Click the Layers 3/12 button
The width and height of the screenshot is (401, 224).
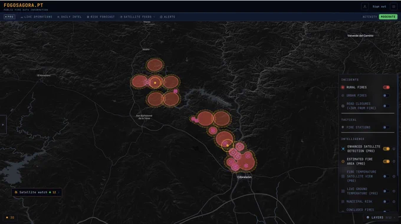point(381,218)
